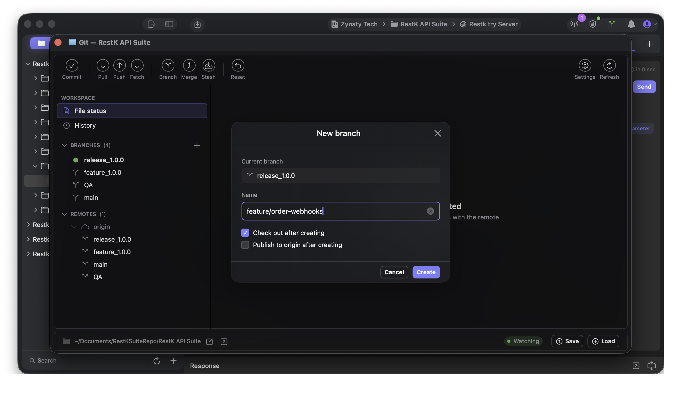Click the Commit toolbar icon
682x396 pixels.
72,66
